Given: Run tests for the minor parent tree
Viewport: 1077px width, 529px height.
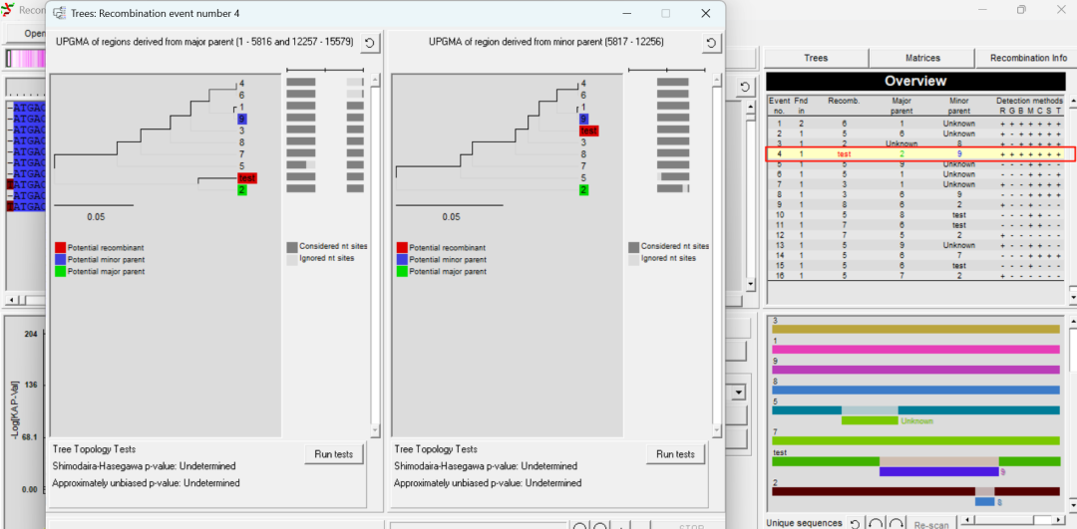Looking at the screenshot, I should coord(675,454).
